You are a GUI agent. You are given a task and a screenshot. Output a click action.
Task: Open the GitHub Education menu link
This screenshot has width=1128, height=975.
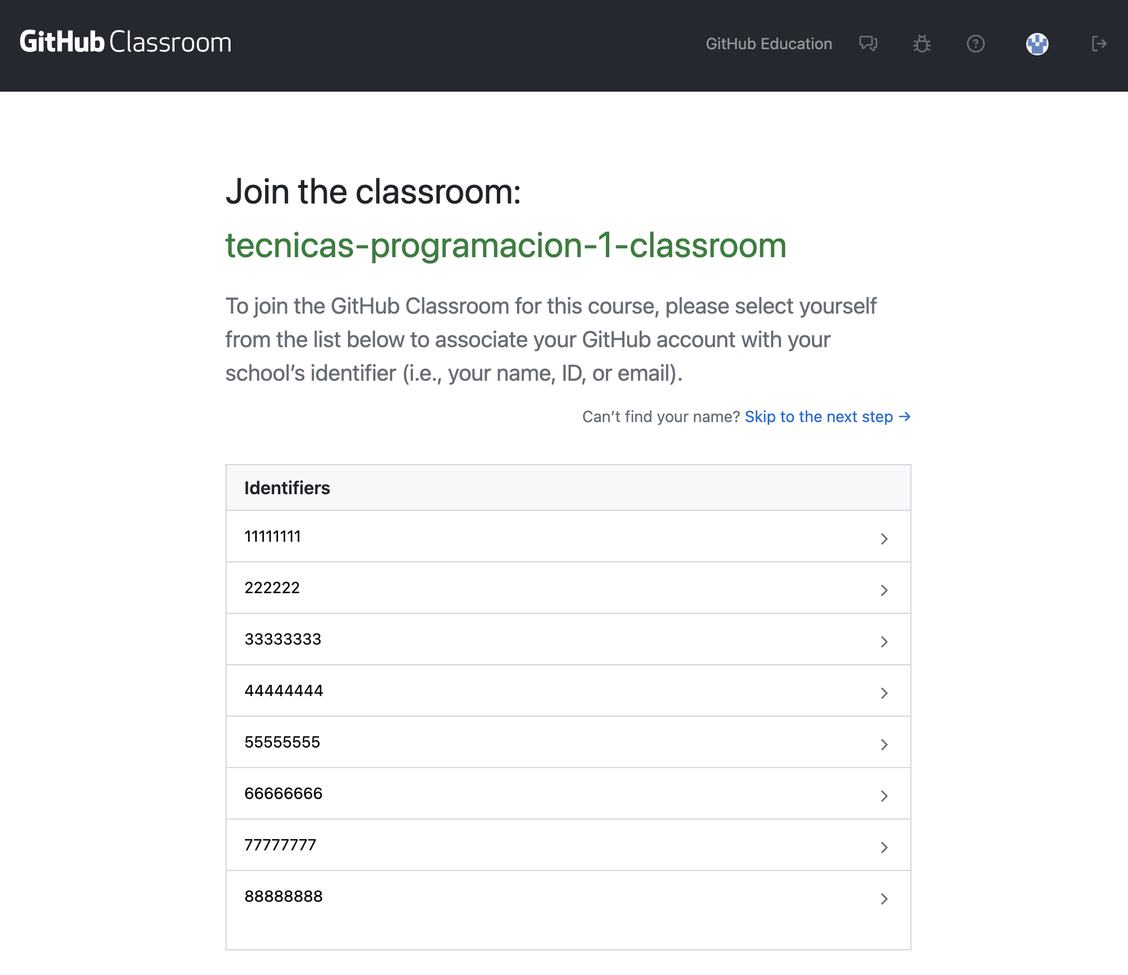click(x=768, y=44)
